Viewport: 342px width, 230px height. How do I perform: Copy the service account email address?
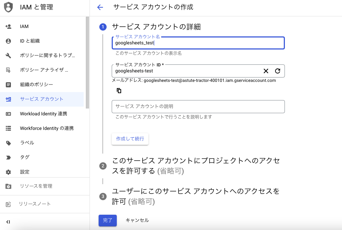point(119,90)
